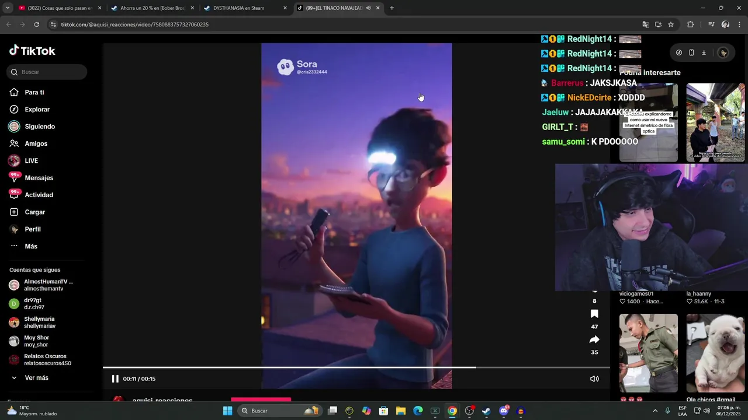
Task: Reload the page
Action: (x=36, y=24)
